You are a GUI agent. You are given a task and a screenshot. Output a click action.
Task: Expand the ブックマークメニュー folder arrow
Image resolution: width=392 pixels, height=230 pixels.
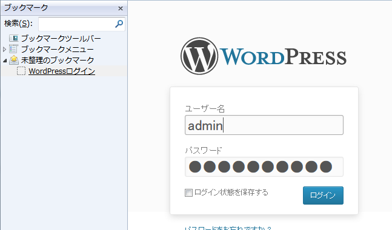click(x=4, y=49)
